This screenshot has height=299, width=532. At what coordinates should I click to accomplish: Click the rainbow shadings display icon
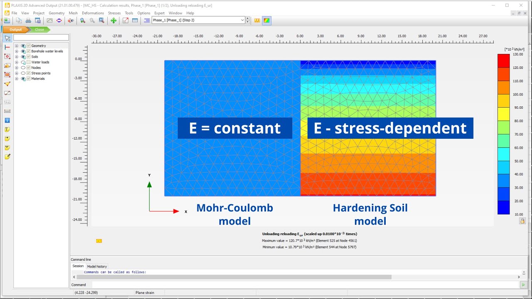(267, 20)
